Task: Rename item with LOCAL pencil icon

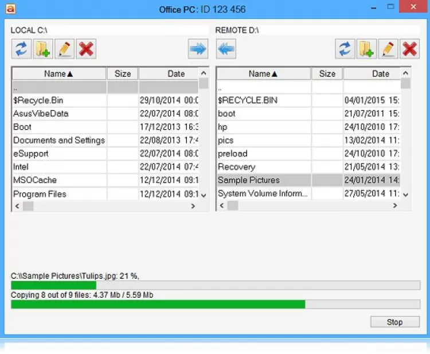Action: point(64,49)
